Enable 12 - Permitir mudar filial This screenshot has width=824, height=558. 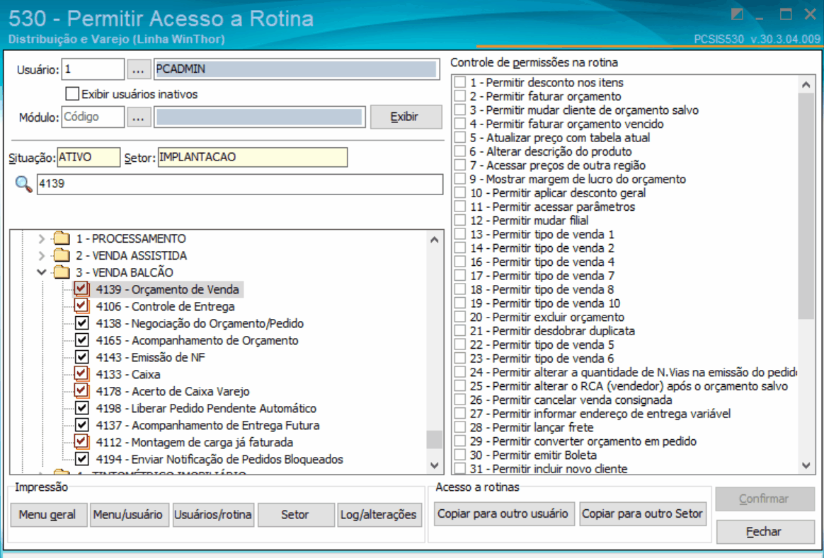point(460,221)
